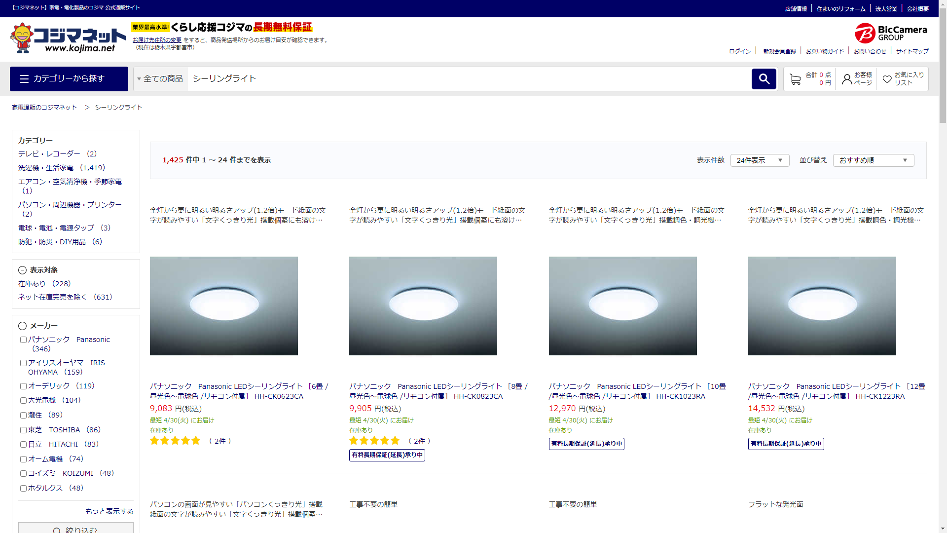The height and width of the screenshot is (533, 947).
Task: Open the customer page person icon
Action: 847,79
